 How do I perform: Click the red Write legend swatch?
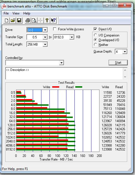coord(56,87)
